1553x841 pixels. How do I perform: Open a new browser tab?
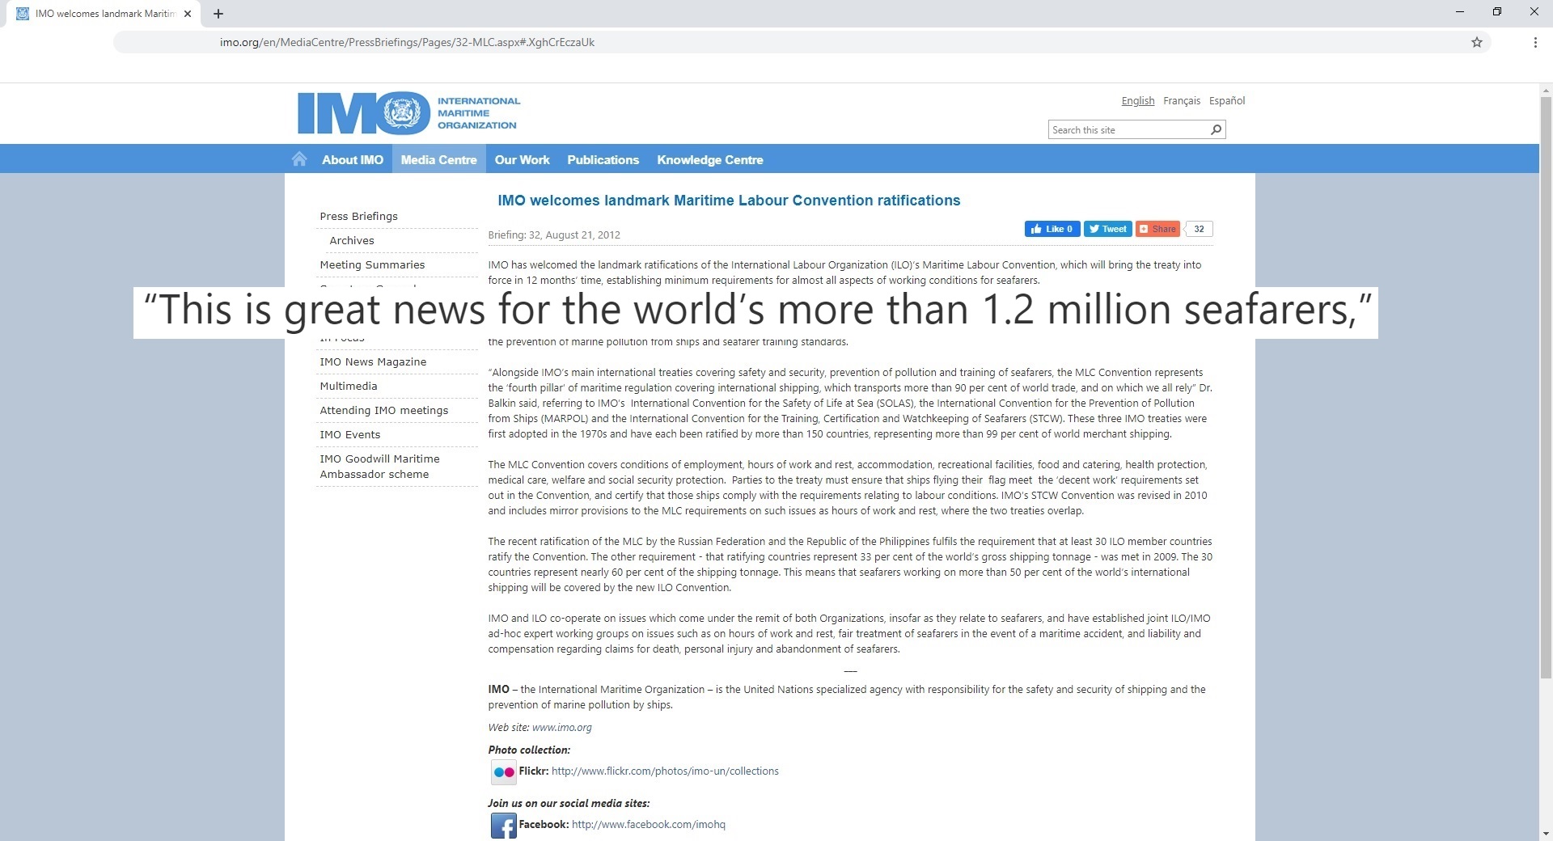(218, 14)
